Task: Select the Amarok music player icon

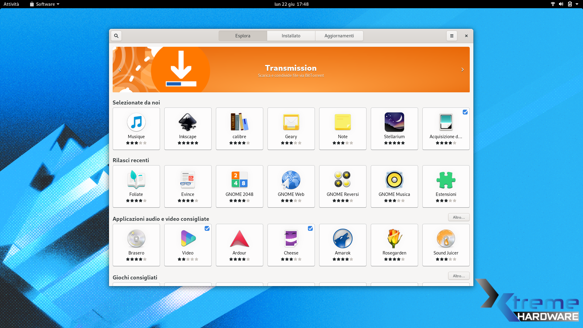Action: pyautogui.click(x=343, y=238)
